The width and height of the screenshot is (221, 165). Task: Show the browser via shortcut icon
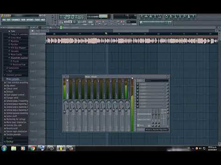pyautogui.click(x=155, y=16)
